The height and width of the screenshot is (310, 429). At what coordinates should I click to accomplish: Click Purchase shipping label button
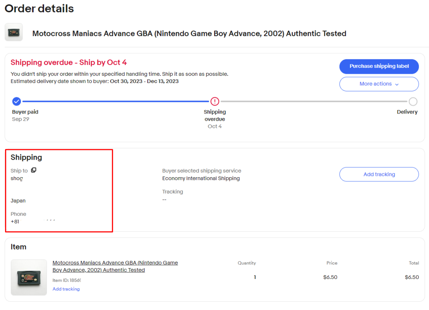pyautogui.click(x=379, y=66)
